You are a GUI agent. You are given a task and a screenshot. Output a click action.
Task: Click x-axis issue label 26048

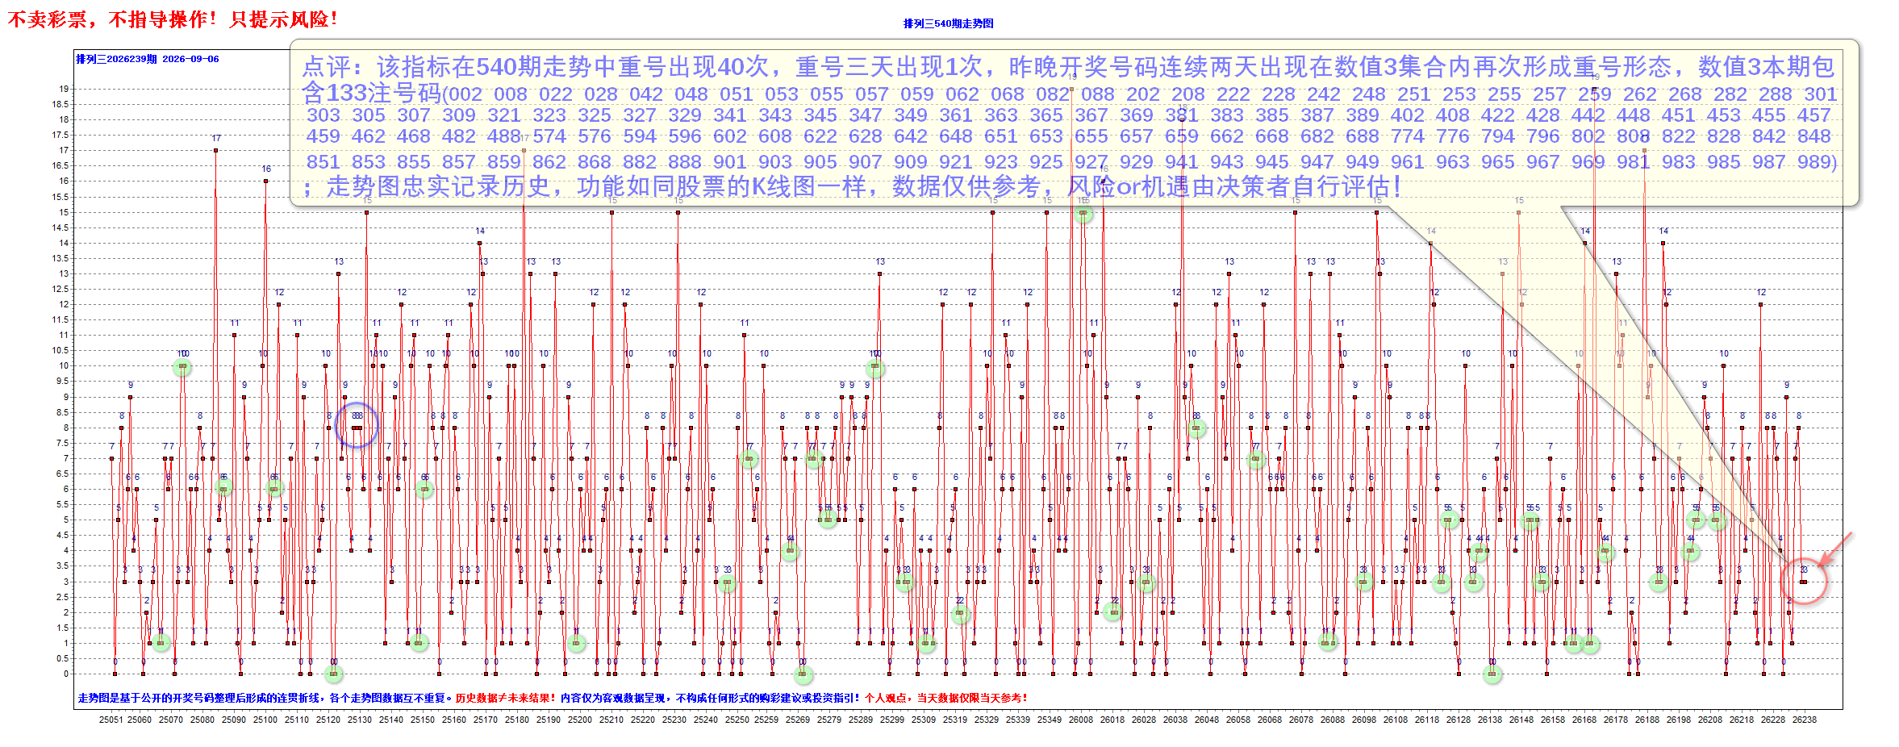pyautogui.click(x=1207, y=720)
